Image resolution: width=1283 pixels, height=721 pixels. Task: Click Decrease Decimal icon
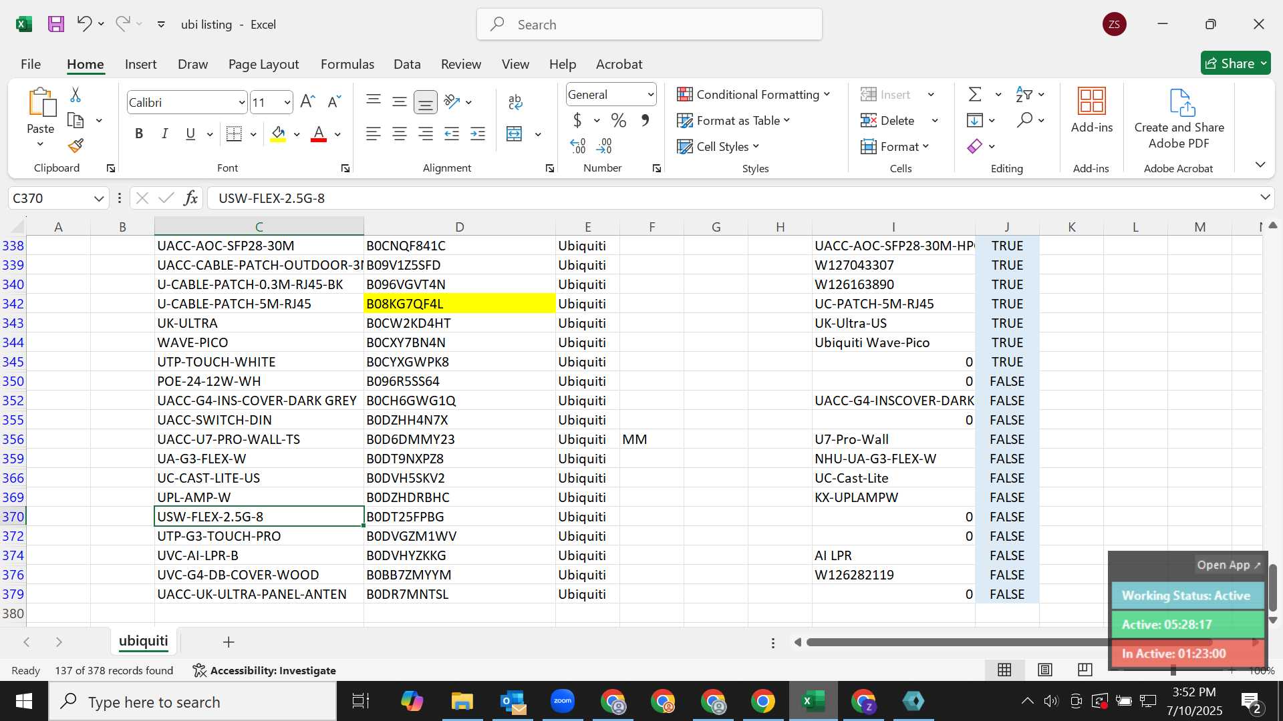click(x=605, y=146)
